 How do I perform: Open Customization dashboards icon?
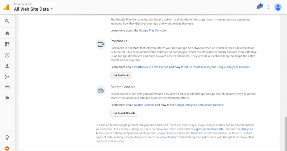pyautogui.click(x=7, y=44)
